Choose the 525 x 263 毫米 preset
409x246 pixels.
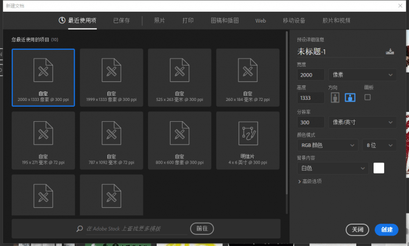[x=179, y=78]
